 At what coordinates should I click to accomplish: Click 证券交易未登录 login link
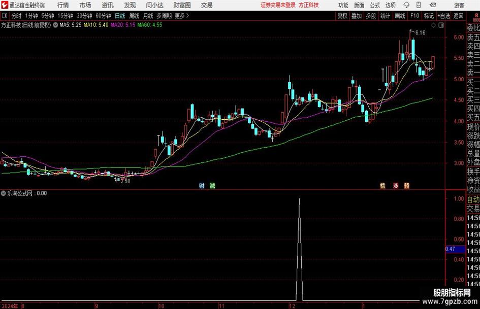point(278,5)
